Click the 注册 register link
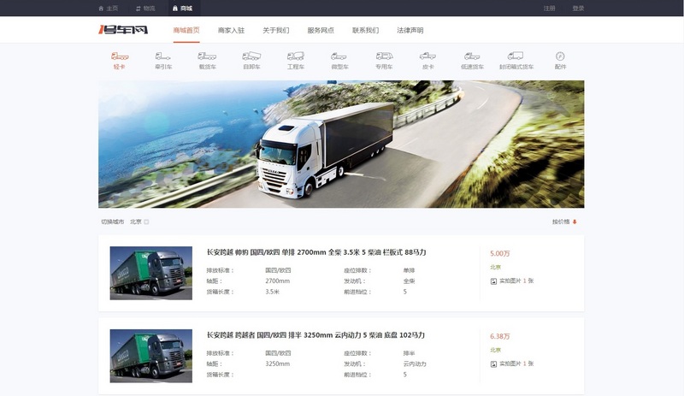Viewport: 684px width, 396px height. click(x=549, y=8)
